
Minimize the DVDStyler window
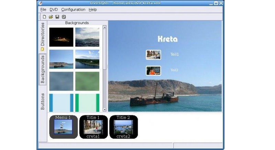(x=211, y=3)
